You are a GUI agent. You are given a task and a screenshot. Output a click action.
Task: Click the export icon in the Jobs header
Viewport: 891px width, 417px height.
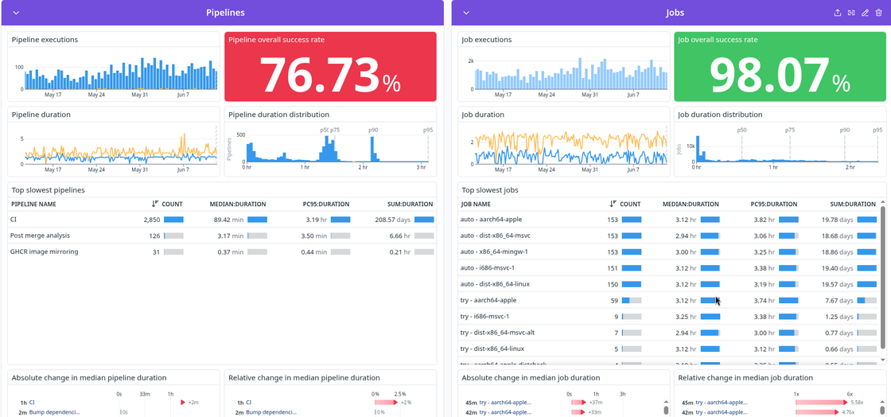[x=837, y=13]
